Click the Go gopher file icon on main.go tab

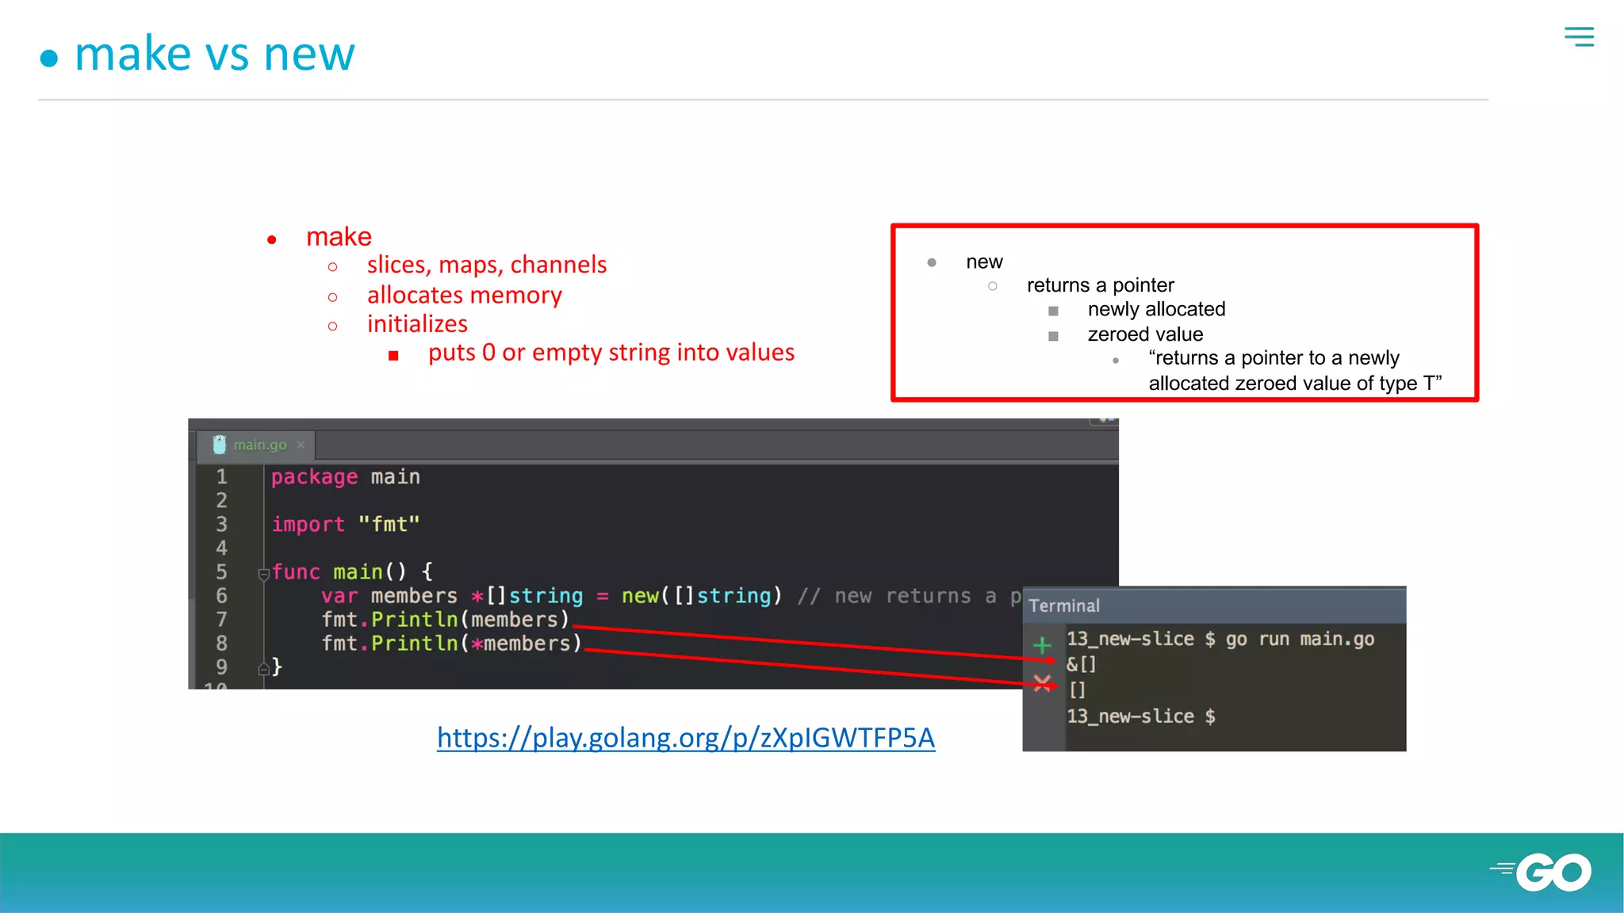(x=219, y=445)
